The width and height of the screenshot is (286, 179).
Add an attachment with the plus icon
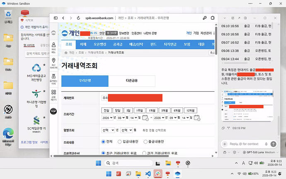click(225, 144)
